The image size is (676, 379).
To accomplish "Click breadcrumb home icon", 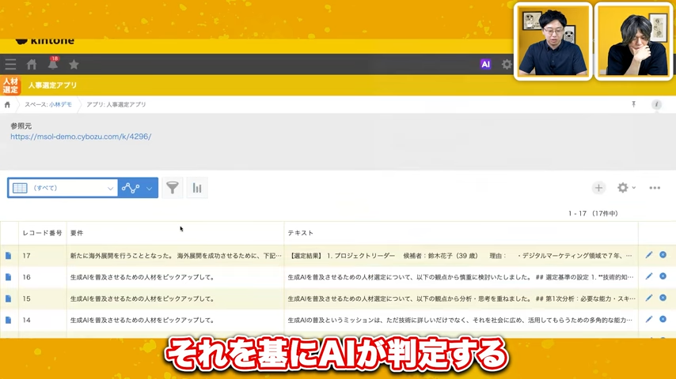I will pos(7,104).
